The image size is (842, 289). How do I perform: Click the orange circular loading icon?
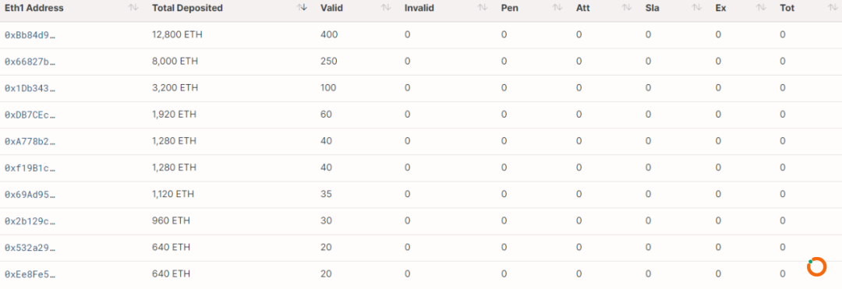(x=816, y=267)
